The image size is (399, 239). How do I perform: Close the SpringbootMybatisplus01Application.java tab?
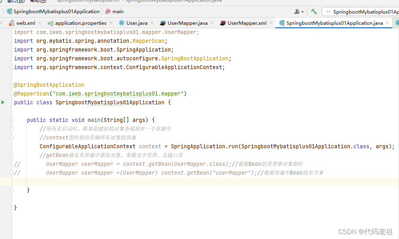coord(387,23)
